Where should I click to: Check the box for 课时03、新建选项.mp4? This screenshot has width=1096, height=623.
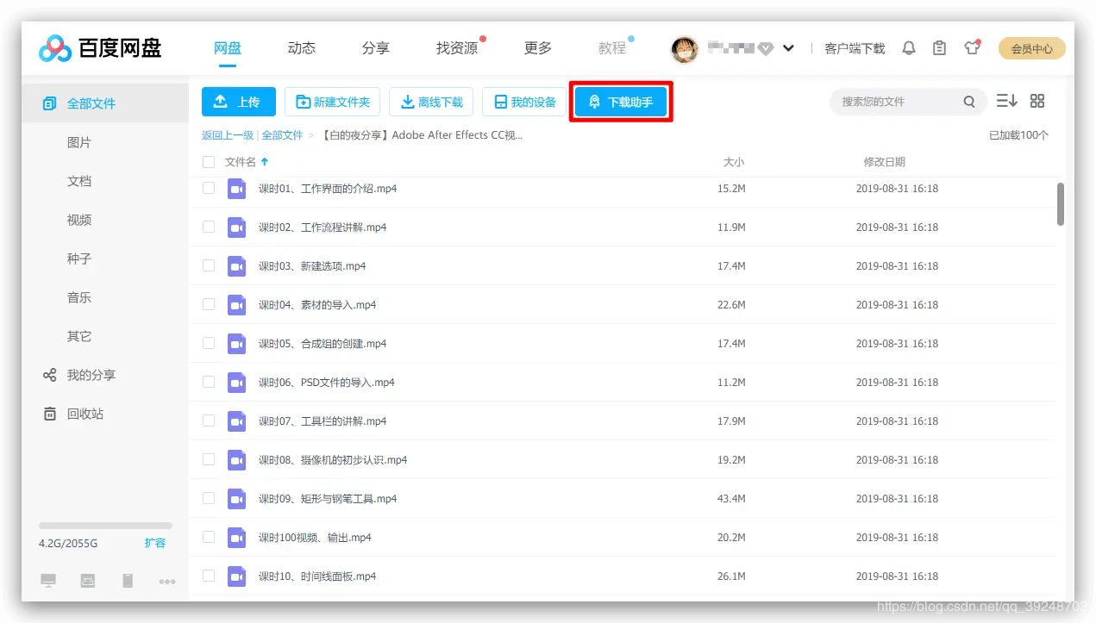click(x=209, y=265)
